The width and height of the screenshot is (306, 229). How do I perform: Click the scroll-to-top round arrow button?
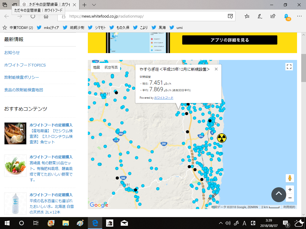pos(279,194)
